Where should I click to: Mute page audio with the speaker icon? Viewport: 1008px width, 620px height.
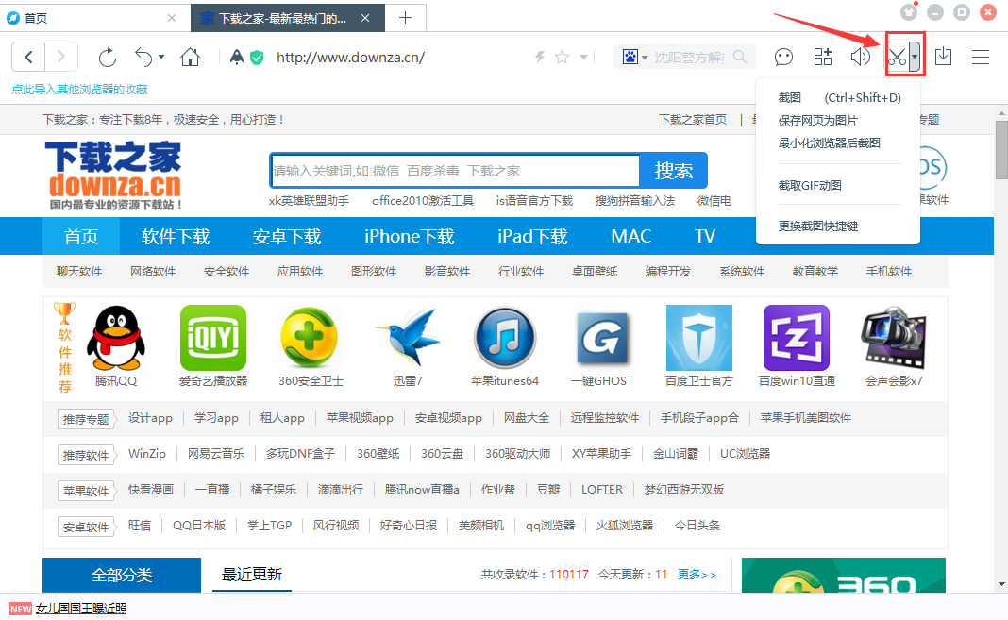pyautogui.click(x=861, y=57)
